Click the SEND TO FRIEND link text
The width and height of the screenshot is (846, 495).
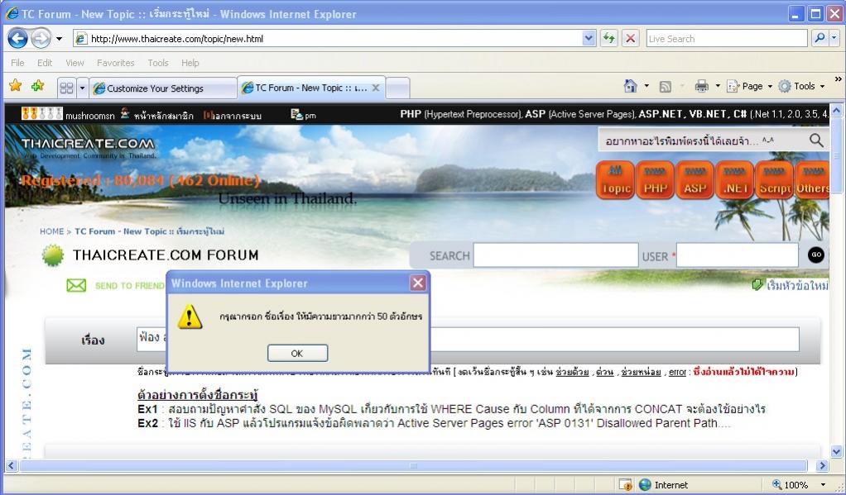[129, 285]
